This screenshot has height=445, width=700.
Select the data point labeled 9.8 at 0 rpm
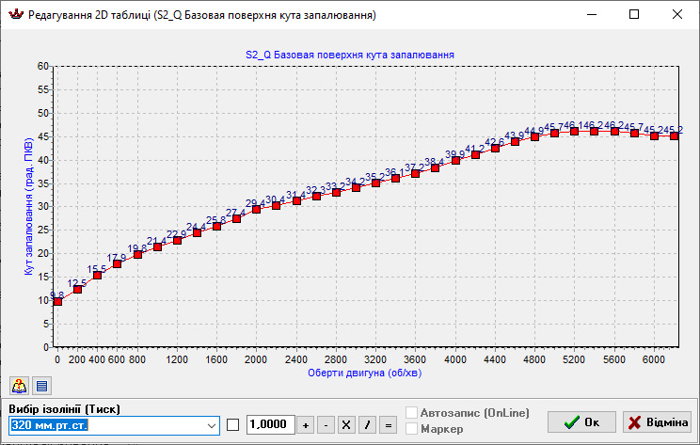57,302
